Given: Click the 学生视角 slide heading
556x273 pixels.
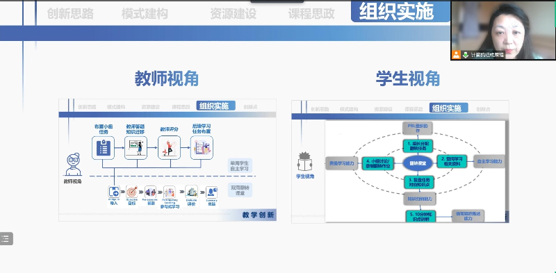Looking at the screenshot, I should tap(408, 78).
